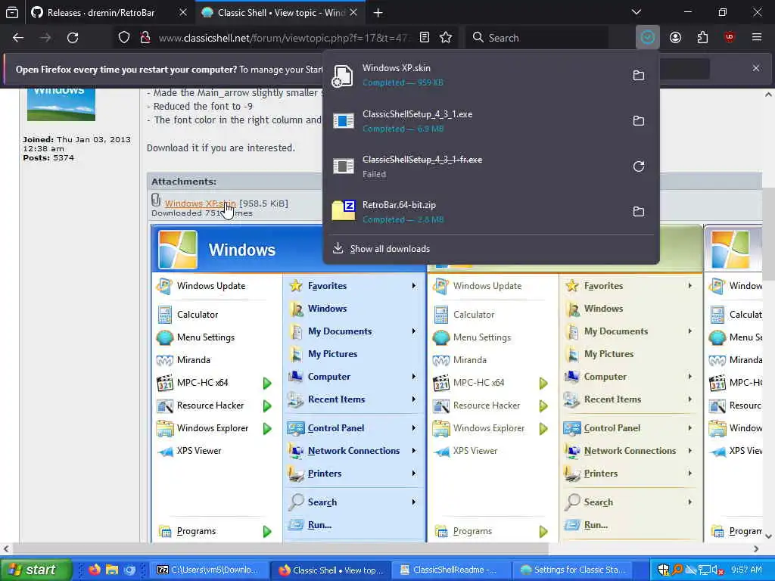Open the extensions puzzle icon
Image resolution: width=775 pixels, height=581 pixels.
pyautogui.click(x=702, y=38)
